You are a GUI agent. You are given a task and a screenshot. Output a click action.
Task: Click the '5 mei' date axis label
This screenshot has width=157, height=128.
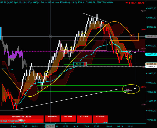(x=109, y=126)
